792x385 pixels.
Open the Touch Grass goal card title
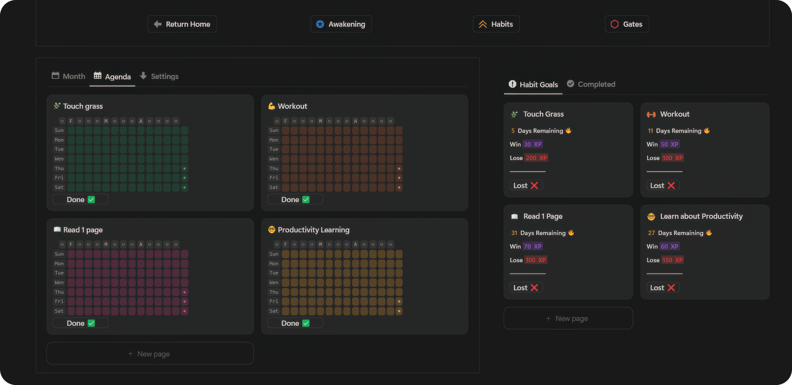pos(543,114)
